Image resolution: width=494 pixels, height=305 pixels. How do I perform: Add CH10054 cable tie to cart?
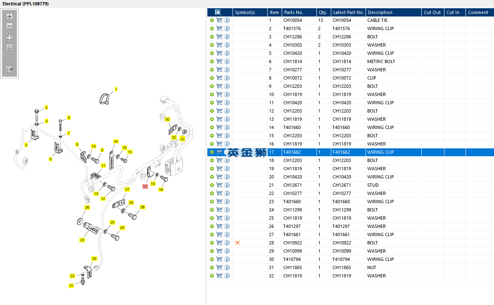pos(219,20)
